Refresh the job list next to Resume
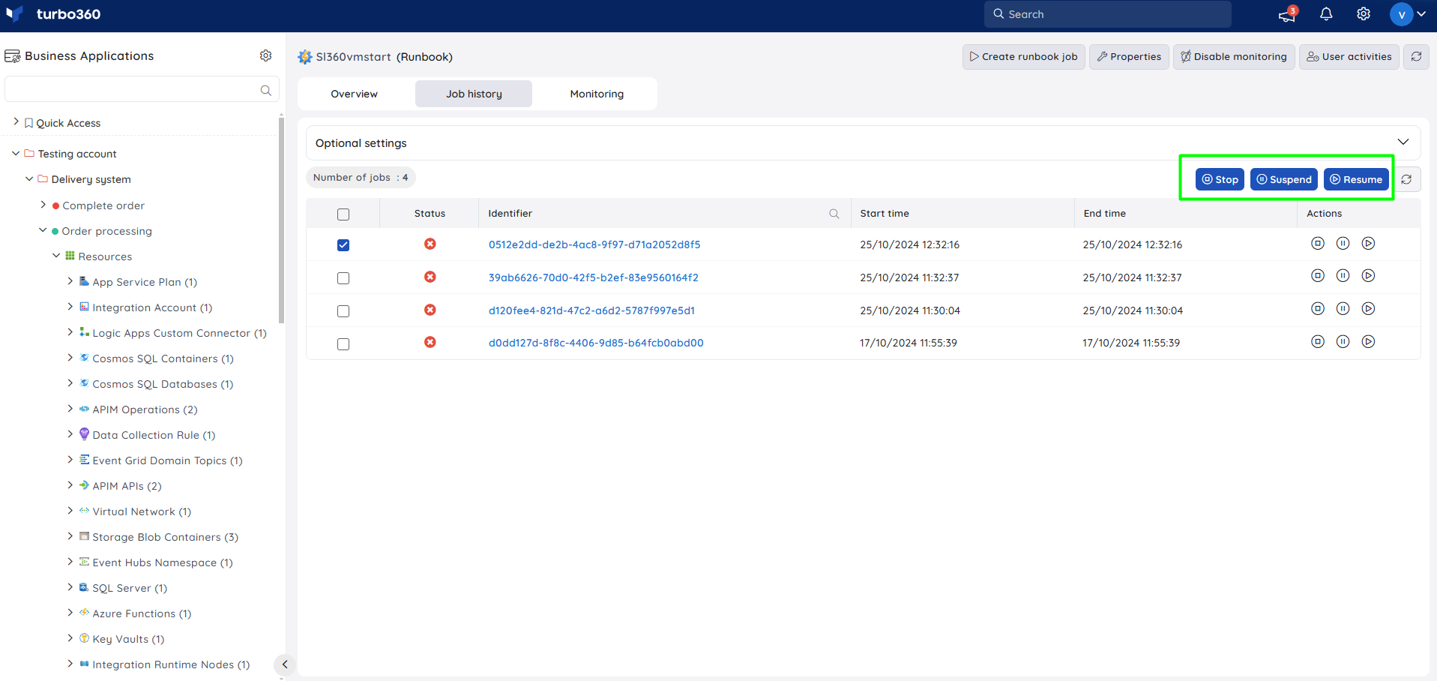Viewport: 1437px width, 681px height. pos(1406,179)
